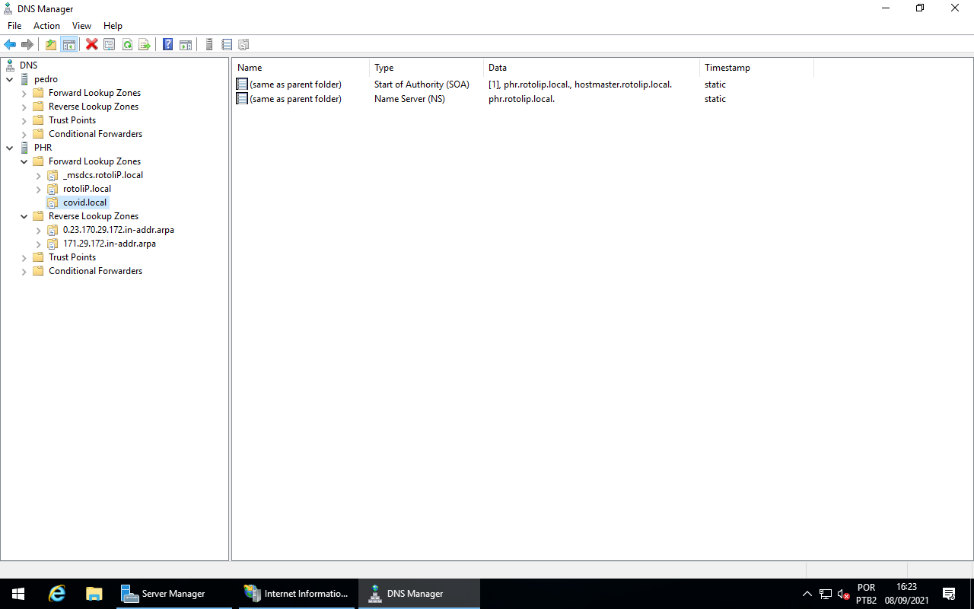974x609 pixels.
Task: Open the View menu
Action: 81,26
